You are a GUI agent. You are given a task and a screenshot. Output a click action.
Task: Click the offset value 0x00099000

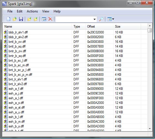[95, 89]
